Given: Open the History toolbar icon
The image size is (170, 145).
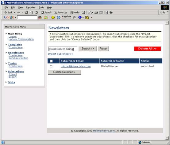Looking at the screenshot, I should point(83,13).
